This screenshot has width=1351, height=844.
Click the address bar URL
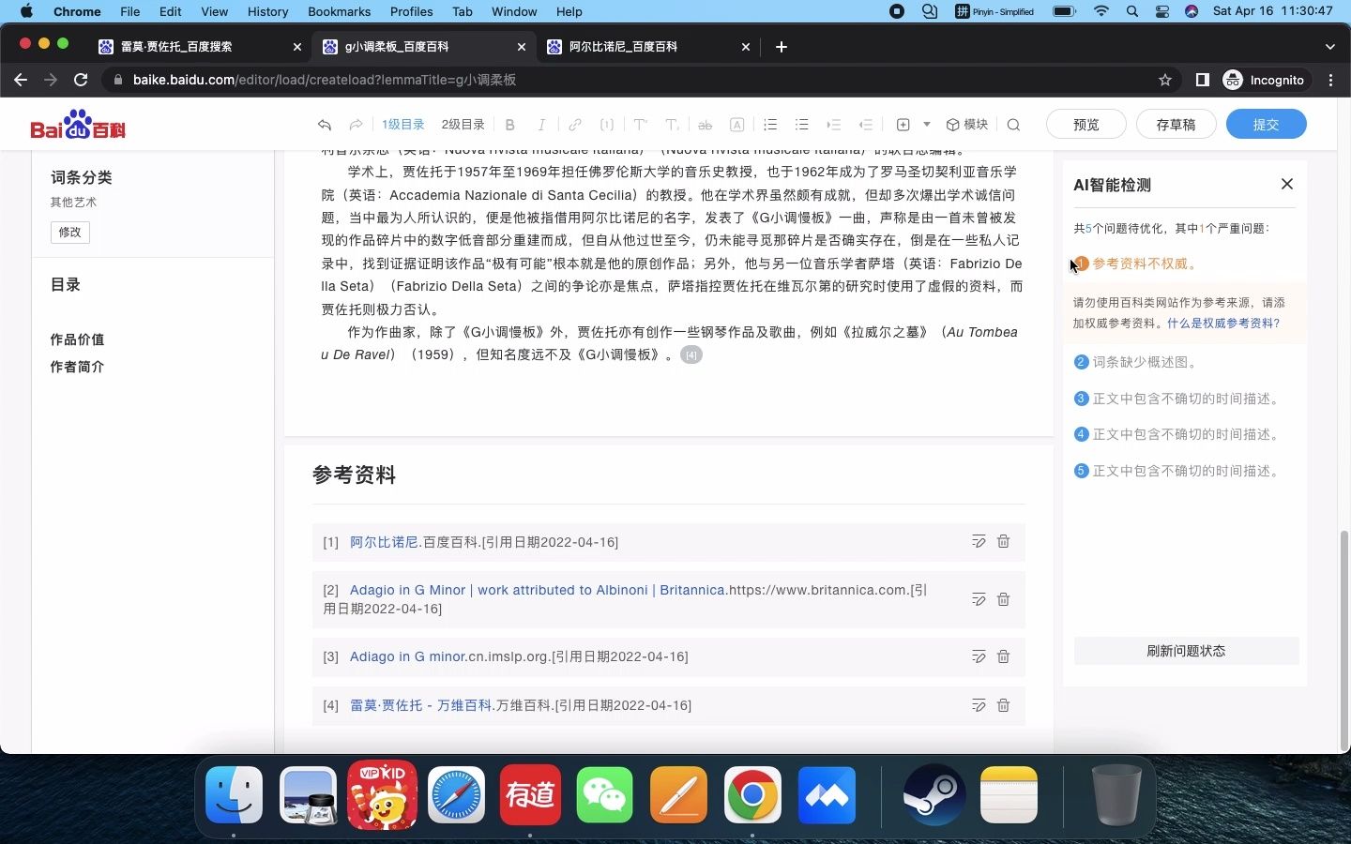point(325,80)
